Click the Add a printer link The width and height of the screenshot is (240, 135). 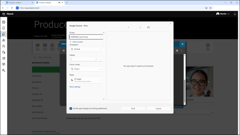click(77, 42)
